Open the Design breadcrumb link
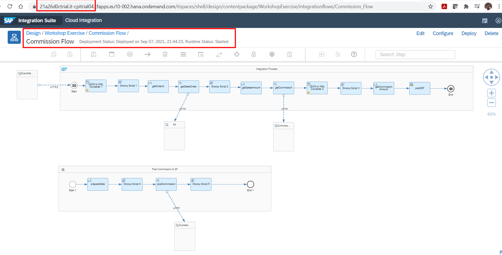 tap(33, 33)
